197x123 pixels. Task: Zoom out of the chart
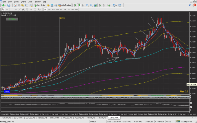tap(91, 5)
